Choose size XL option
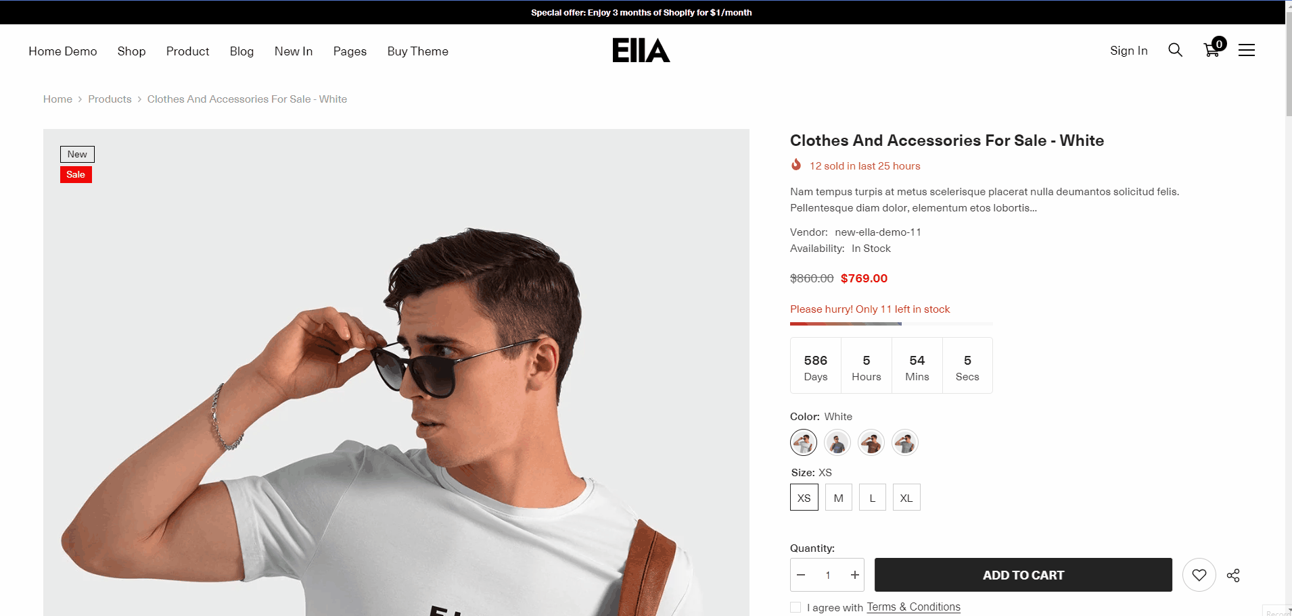This screenshot has width=1292, height=616. [906, 498]
